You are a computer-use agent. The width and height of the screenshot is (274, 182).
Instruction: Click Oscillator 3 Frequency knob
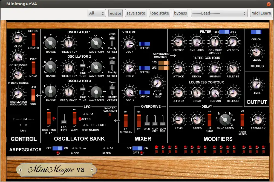pyautogui.click(x=69, y=91)
